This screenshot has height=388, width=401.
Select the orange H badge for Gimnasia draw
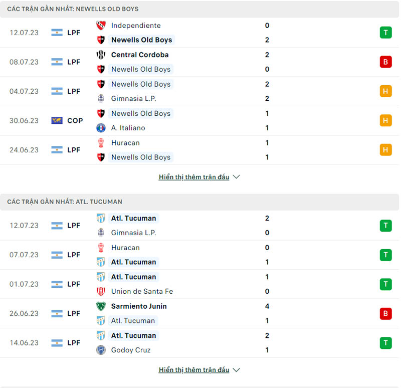[385, 91]
